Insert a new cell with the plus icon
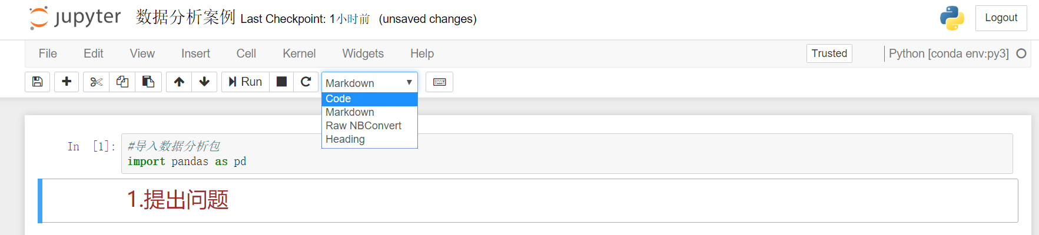 click(x=67, y=82)
